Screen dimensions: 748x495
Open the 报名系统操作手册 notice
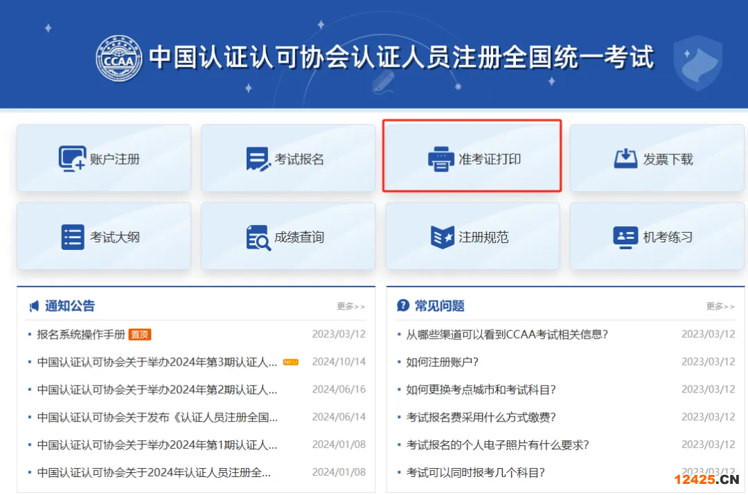[81, 335]
